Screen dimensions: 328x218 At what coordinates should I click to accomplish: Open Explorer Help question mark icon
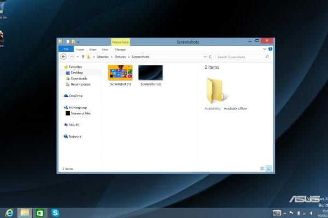click(270, 49)
